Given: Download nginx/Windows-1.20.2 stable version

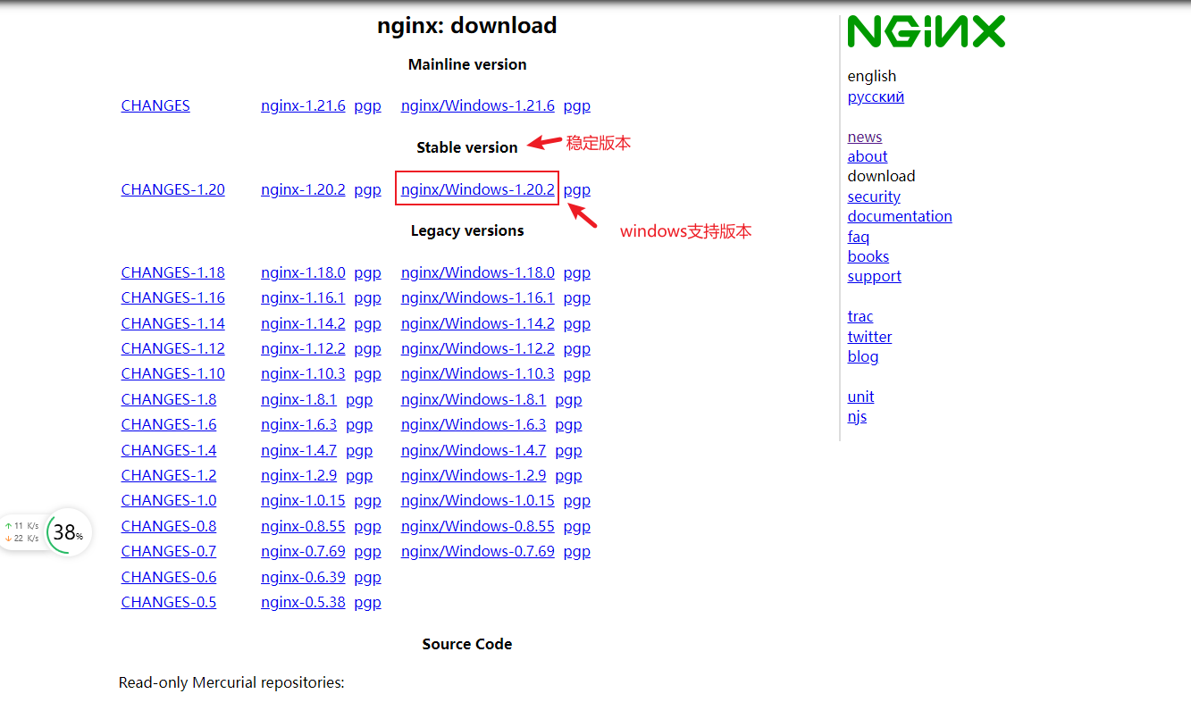Looking at the screenshot, I should [478, 189].
